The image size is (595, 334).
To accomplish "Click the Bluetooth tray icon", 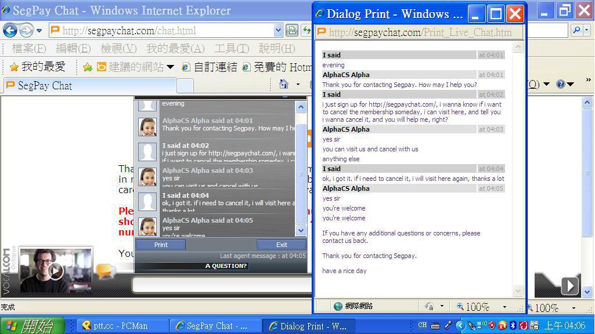I will (513, 325).
